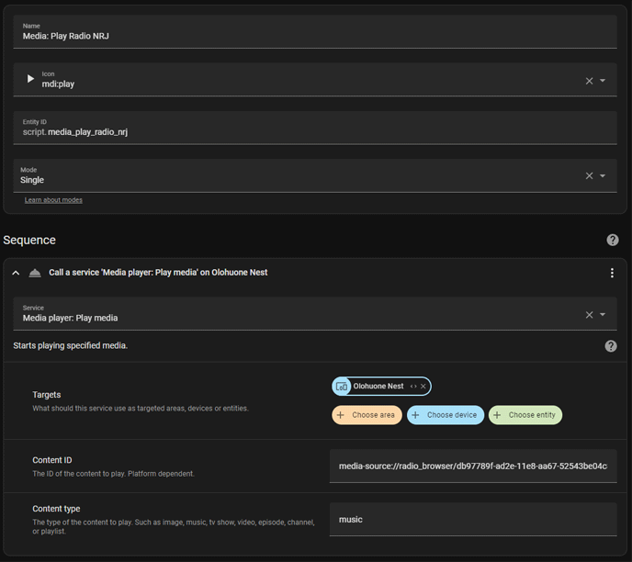Click the service bell icon in action header
Viewport: 632px width, 562px height.
click(35, 273)
